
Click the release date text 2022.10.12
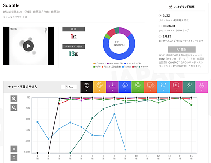[x=21, y=17]
